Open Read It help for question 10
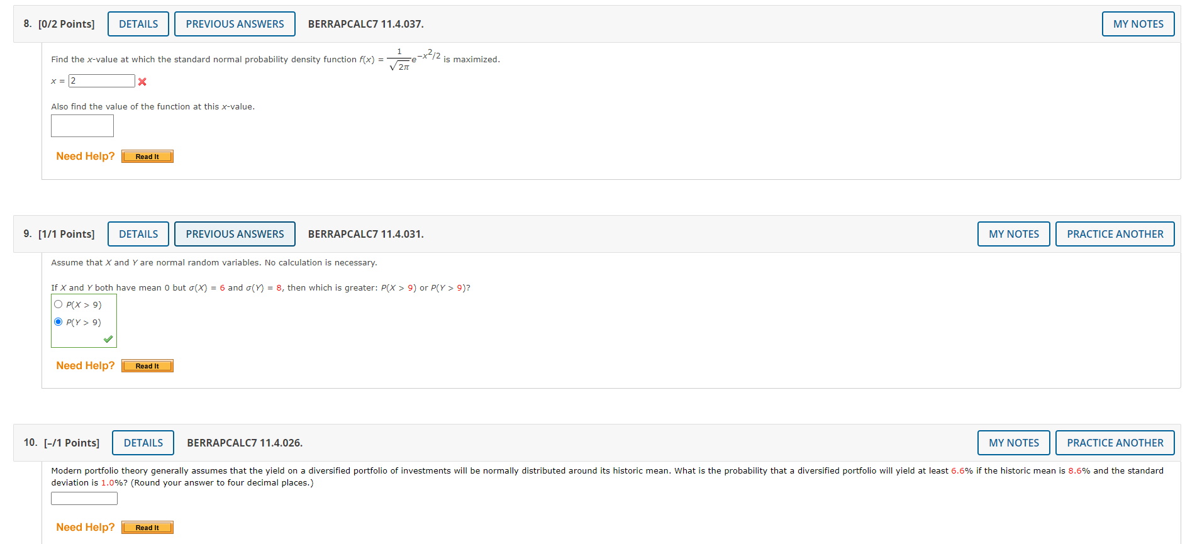This screenshot has height=544, width=1185. click(147, 528)
